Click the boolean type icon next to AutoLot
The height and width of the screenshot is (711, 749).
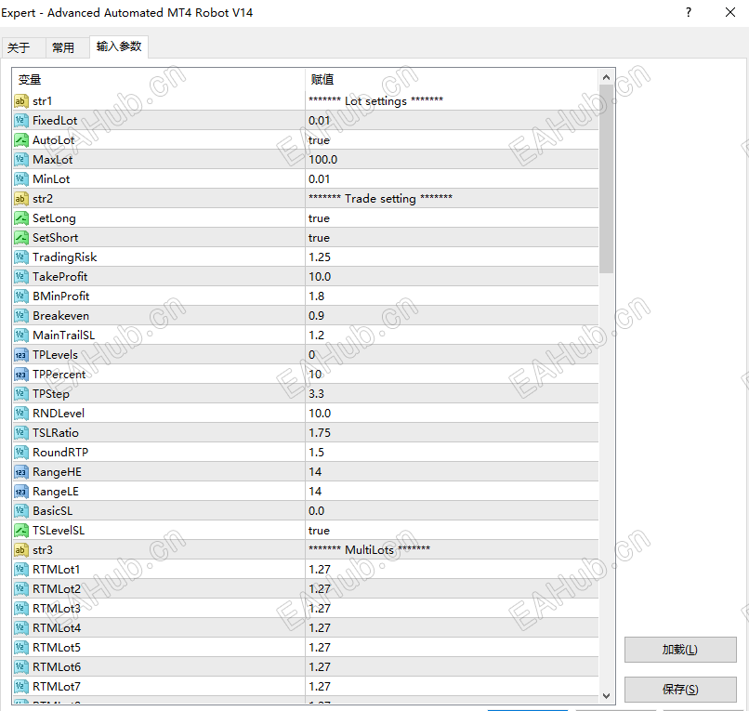[20, 139]
